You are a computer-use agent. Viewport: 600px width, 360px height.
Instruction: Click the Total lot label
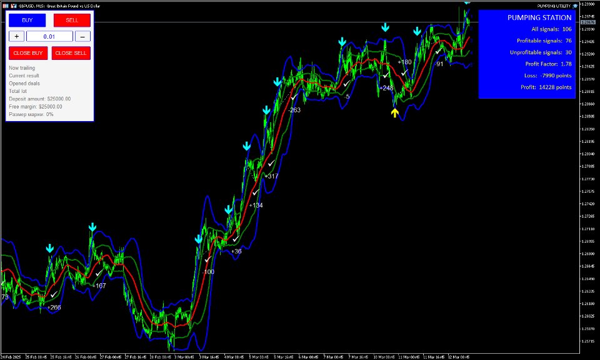[x=18, y=91]
